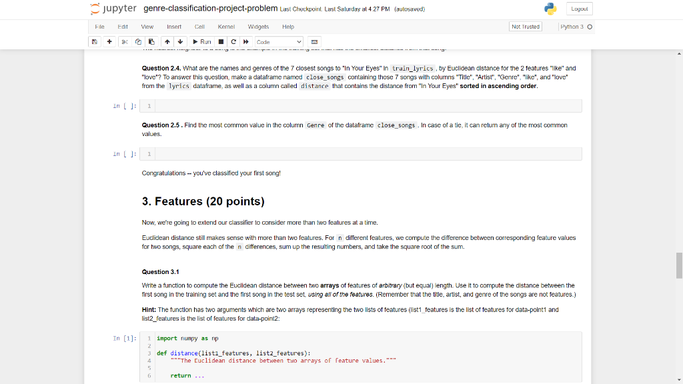
Task: Interrupt the kernel with stop icon
Action: pos(220,41)
